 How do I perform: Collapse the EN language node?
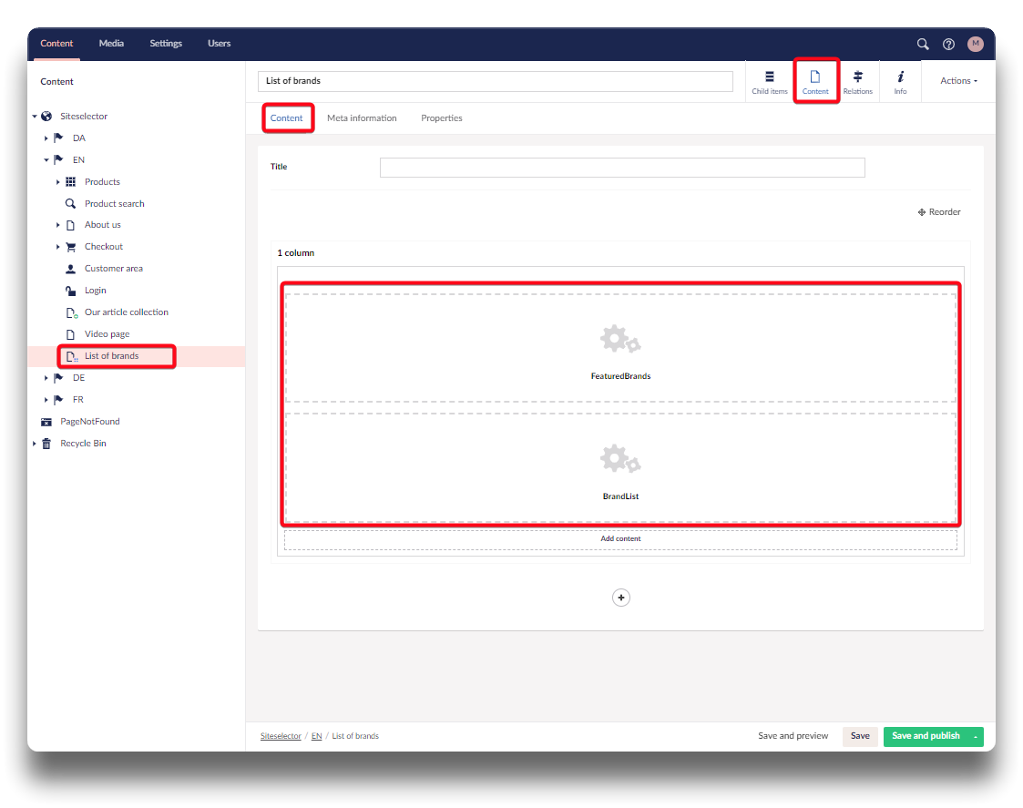[46, 160]
